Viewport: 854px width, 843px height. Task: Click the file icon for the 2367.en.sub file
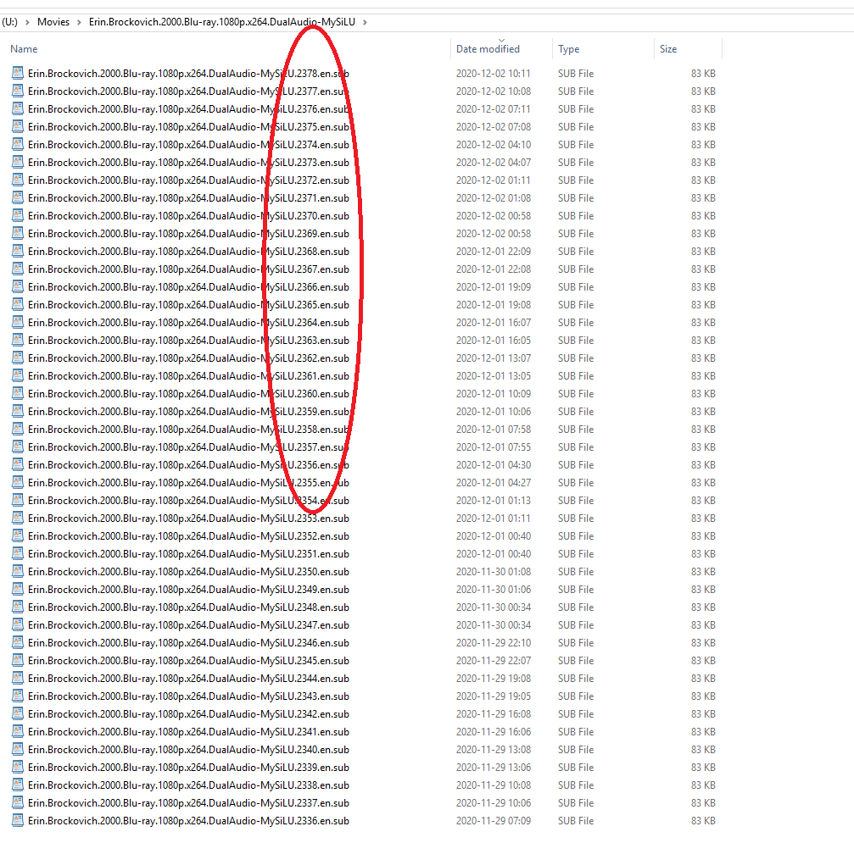[x=18, y=269]
